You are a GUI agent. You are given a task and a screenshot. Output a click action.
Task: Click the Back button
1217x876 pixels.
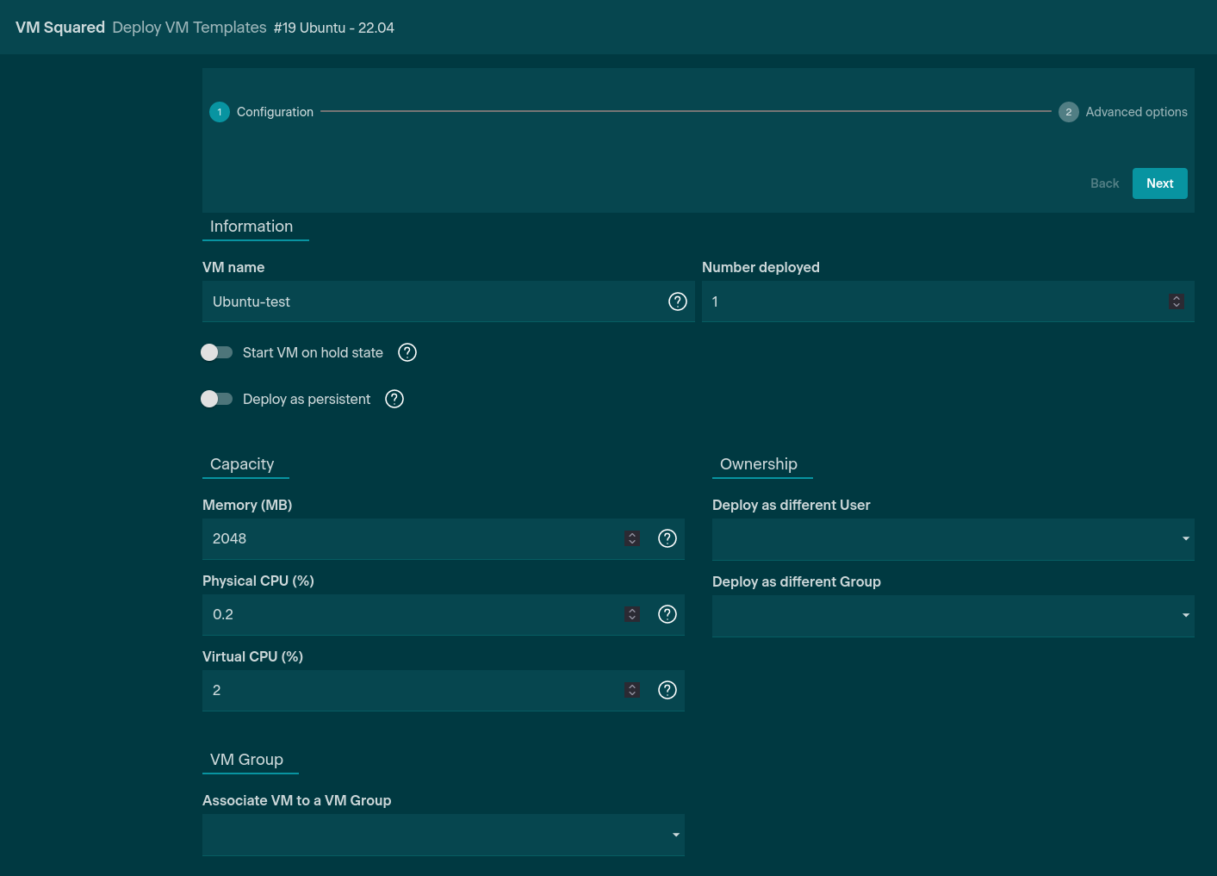1104,183
